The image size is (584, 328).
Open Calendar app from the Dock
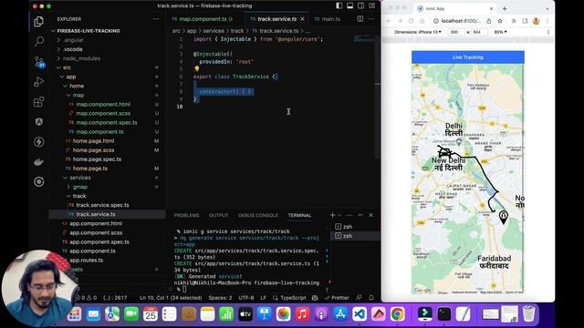pyautogui.click(x=150, y=313)
